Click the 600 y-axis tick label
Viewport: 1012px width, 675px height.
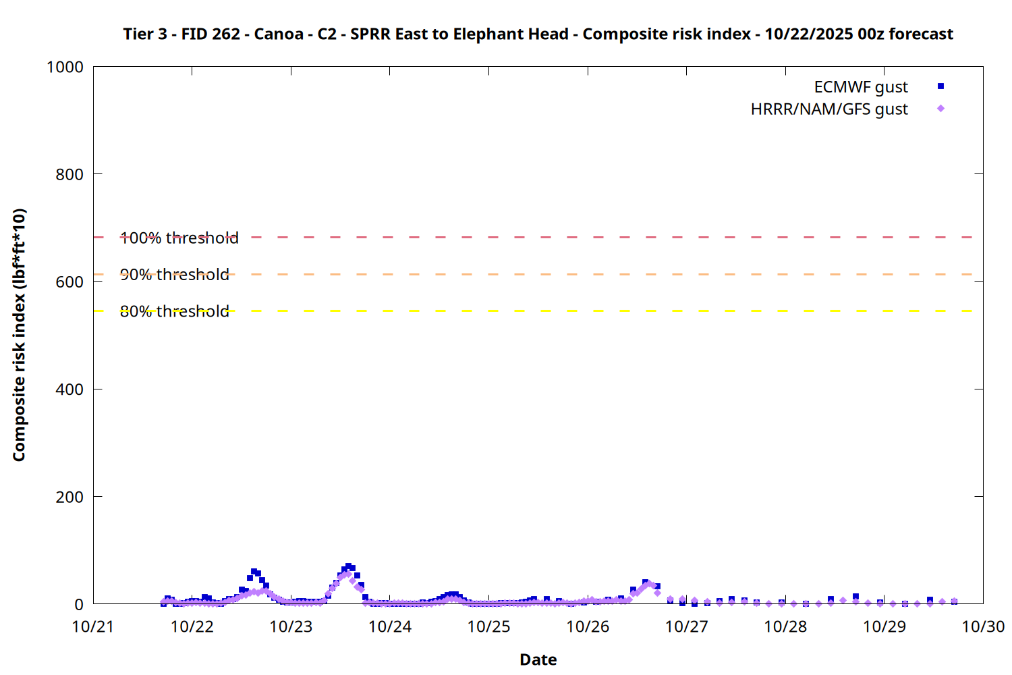pos(69,282)
